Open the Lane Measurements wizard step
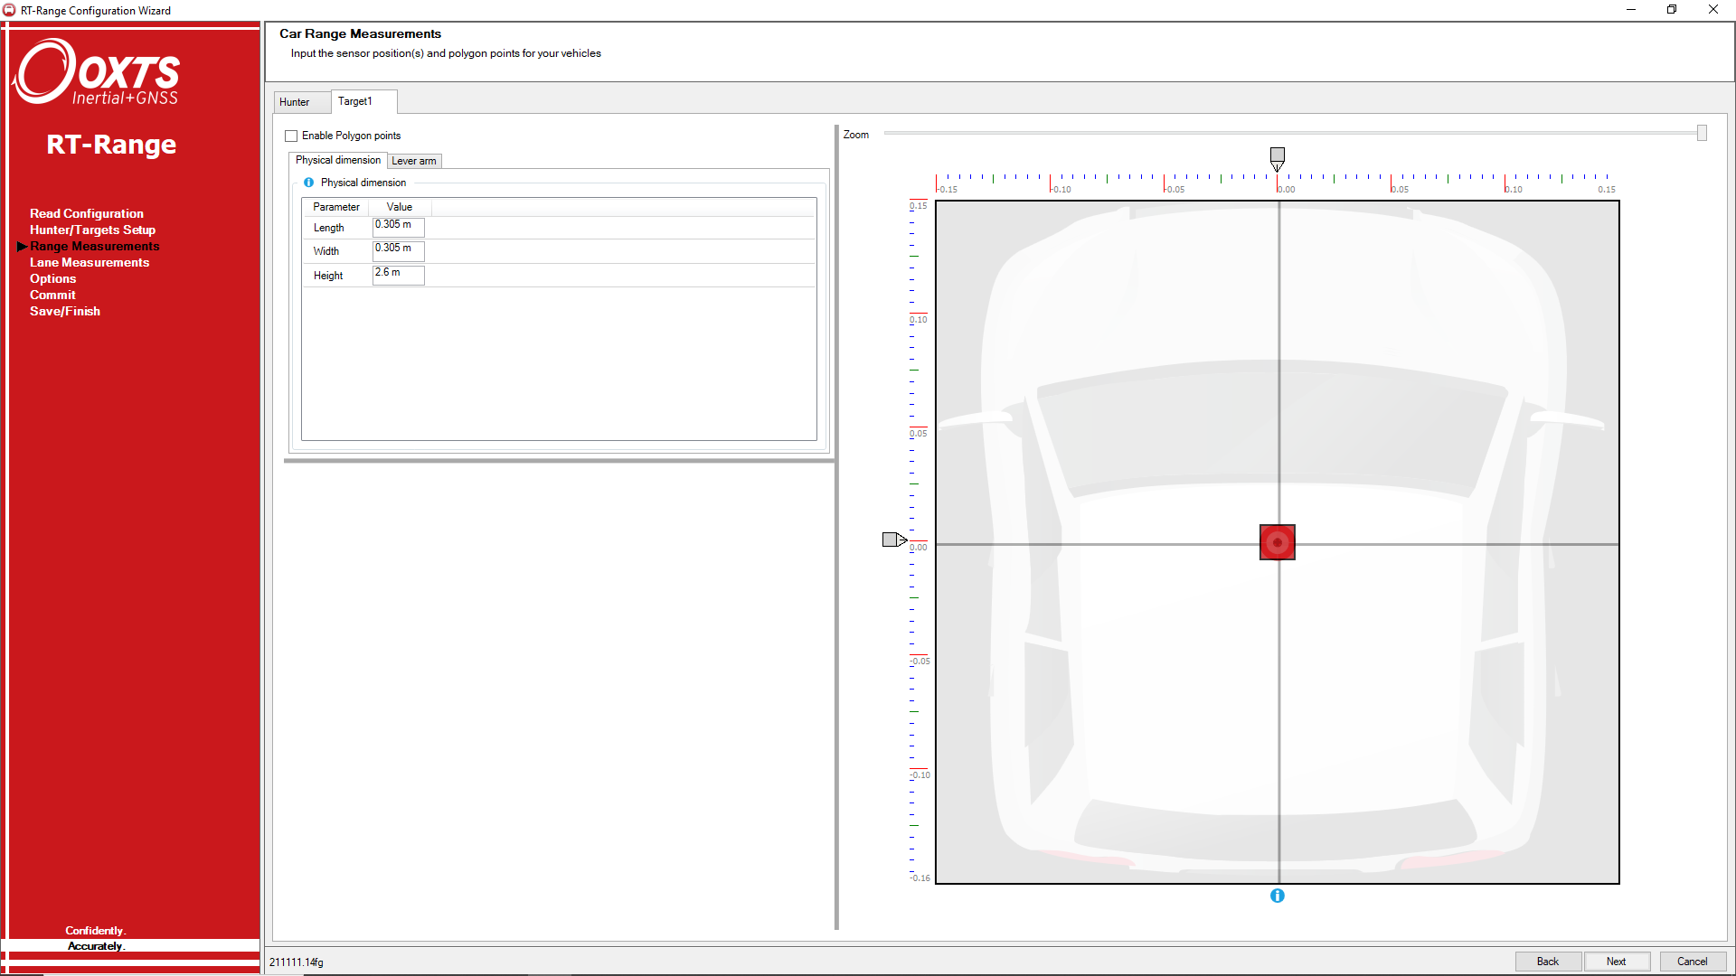The height and width of the screenshot is (976, 1736). click(x=89, y=262)
